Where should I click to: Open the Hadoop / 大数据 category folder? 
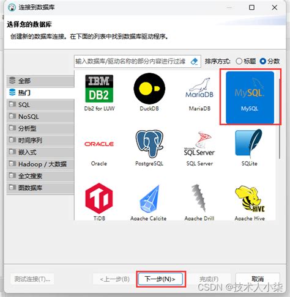click(x=40, y=164)
